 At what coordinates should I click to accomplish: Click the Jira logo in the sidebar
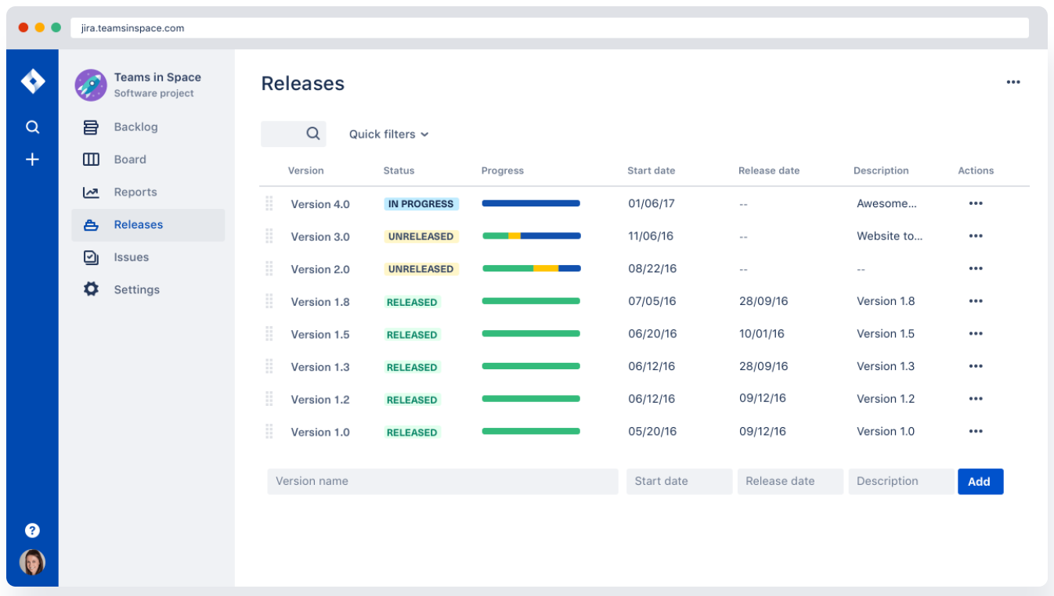[32, 81]
